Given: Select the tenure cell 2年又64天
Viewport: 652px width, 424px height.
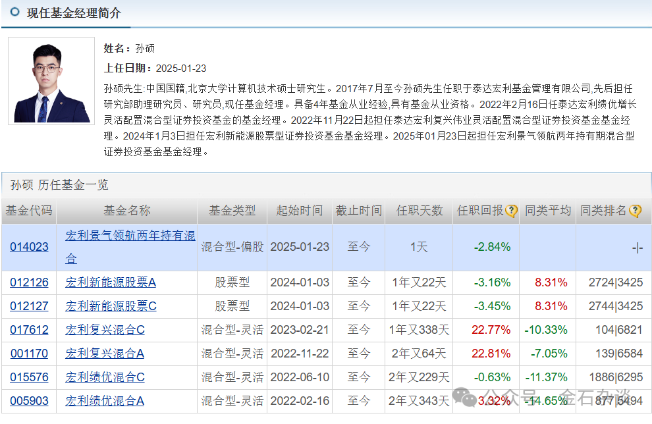Looking at the screenshot, I should click(x=419, y=354).
